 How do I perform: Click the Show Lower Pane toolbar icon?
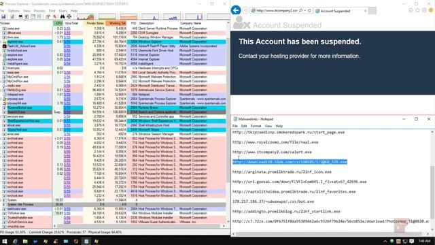pos(33,16)
